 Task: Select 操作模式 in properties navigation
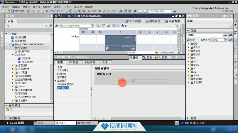tap(62, 77)
